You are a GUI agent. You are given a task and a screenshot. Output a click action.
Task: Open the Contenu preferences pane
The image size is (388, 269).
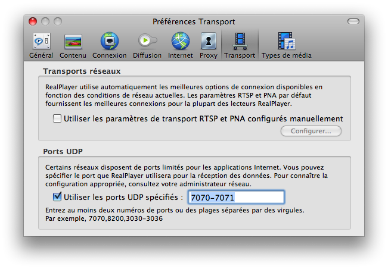pyautogui.click(x=73, y=46)
